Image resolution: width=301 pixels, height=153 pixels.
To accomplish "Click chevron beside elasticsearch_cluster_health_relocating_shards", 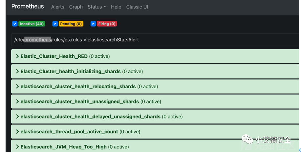I will coord(17,86).
